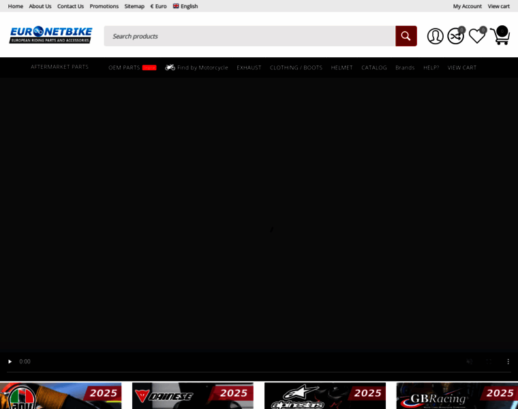Click VIEW CART in the navigation bar
The width and height of the screenshot is (518, 409).
(462, 67)
